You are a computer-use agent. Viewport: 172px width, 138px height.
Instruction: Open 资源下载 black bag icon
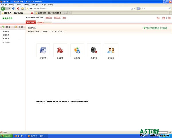(94, 50)
